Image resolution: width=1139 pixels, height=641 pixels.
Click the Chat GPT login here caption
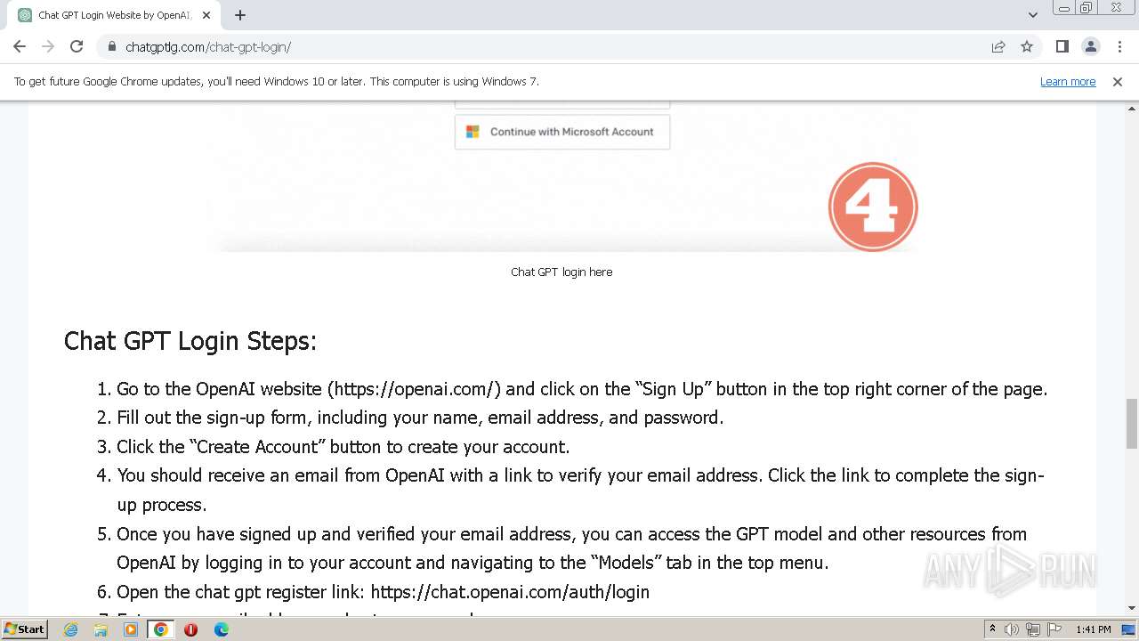tap(561, 272)
